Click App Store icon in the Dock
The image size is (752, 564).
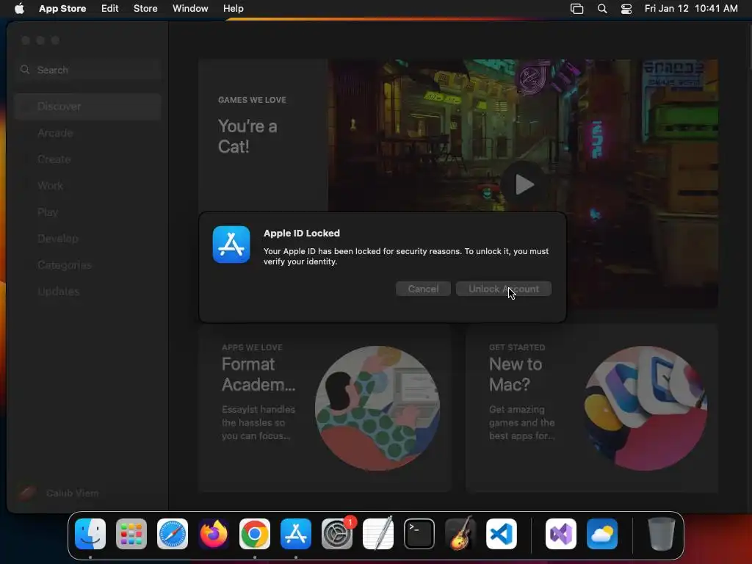coord(296,534)
